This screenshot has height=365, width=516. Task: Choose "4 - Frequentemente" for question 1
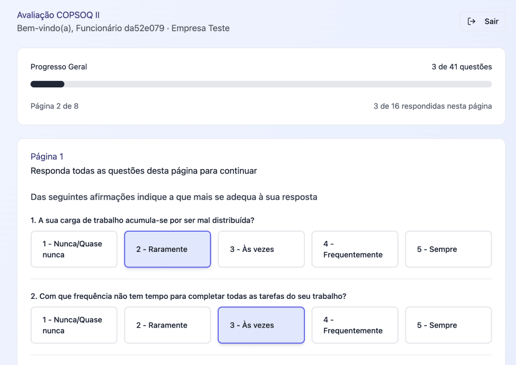point(355,249)
